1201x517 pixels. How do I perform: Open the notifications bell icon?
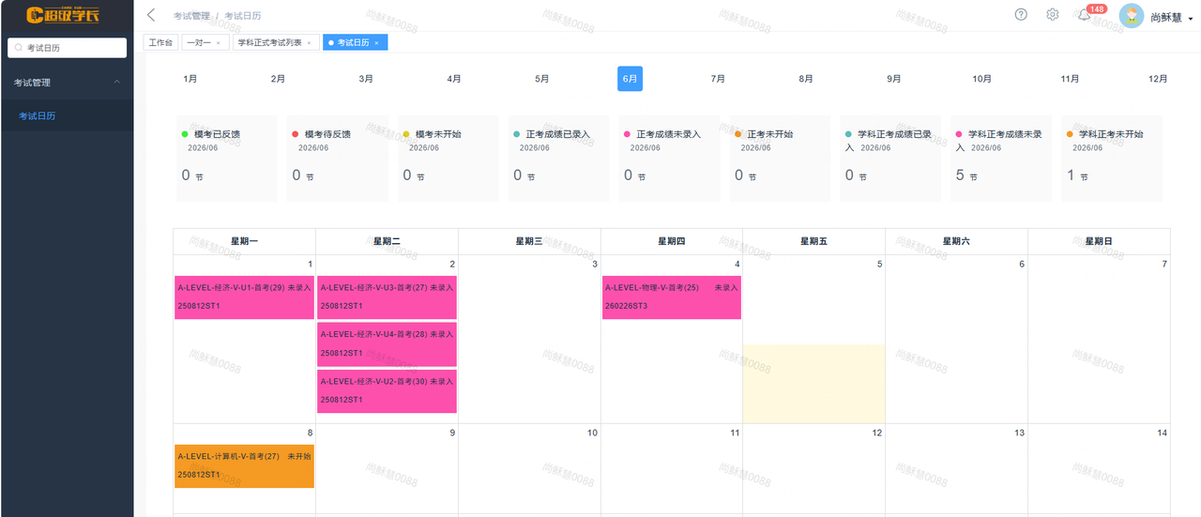(1084, 15)
